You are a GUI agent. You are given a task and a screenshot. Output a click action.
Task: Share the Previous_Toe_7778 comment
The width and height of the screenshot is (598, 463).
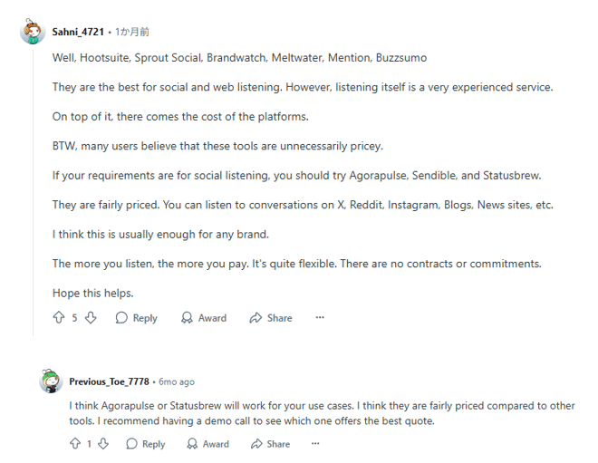click(270, 444)
